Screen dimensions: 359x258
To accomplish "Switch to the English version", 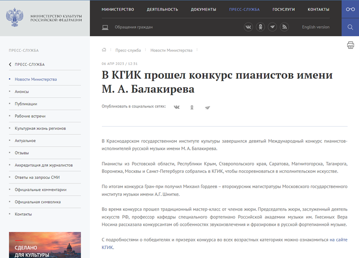I will [x=316, y=27].
